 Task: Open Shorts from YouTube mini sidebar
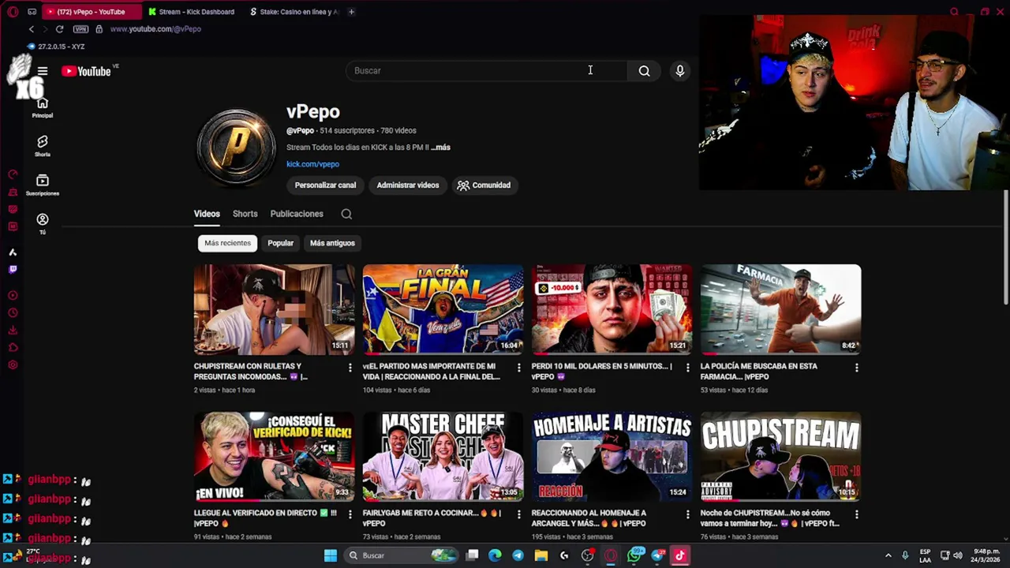[x=43, y=146]
